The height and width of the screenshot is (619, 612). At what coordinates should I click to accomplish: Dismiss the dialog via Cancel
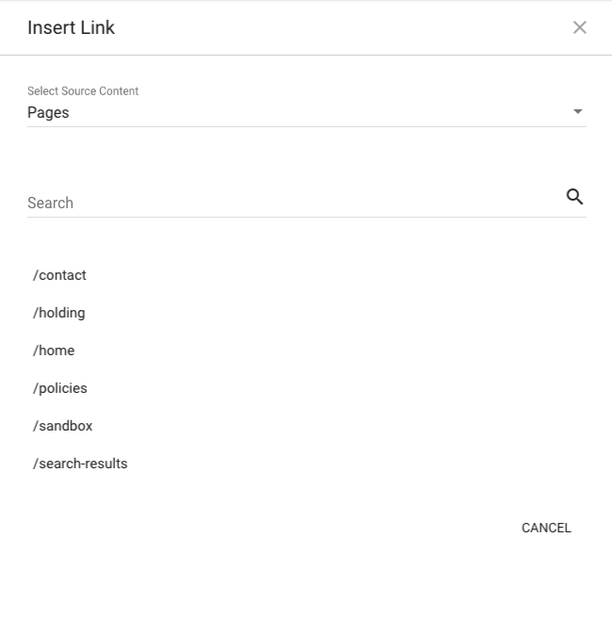[x=546, y=528]
